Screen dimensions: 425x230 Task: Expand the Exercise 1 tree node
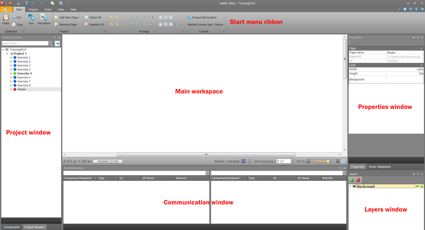(x=11, y=58)
